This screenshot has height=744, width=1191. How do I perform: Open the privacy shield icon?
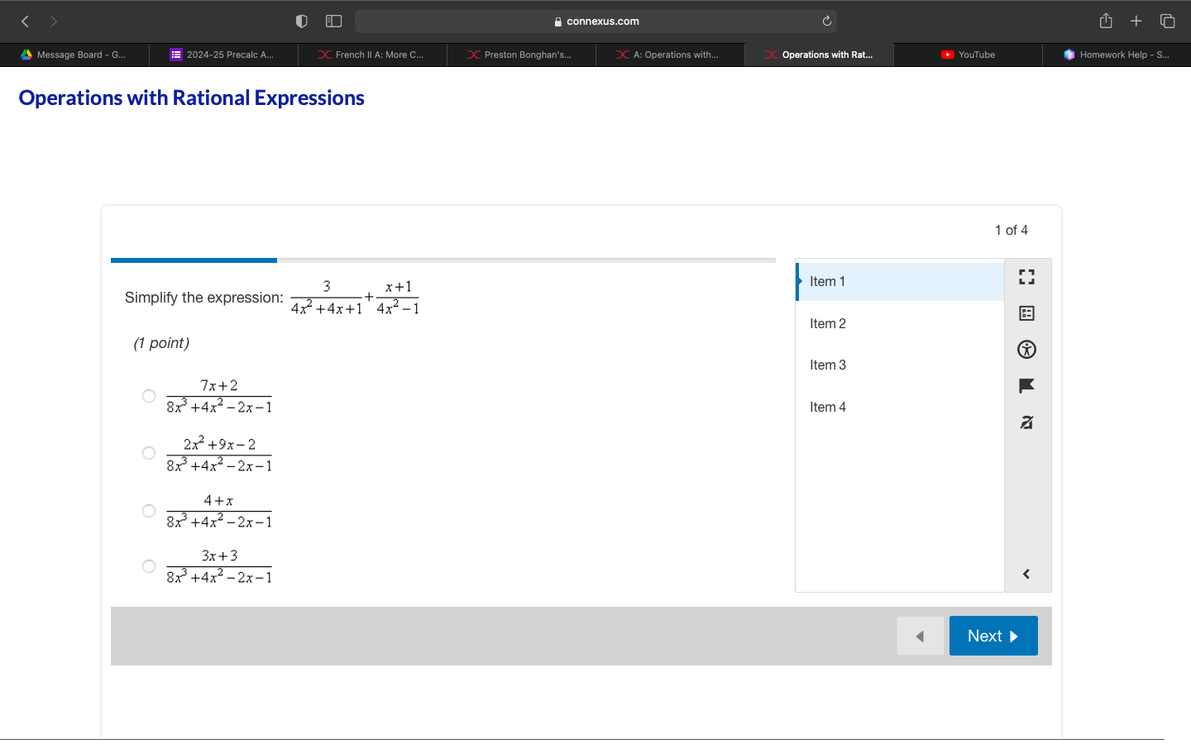(302, 21)
